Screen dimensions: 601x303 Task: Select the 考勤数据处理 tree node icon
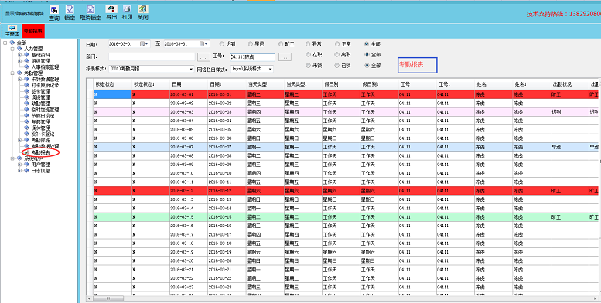tap(26, 146)
